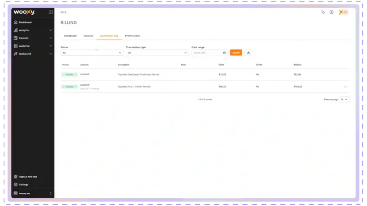Screen dimensions: 367x206
Task: Expand the Audience menu chevron
Action: click(50, 46)
